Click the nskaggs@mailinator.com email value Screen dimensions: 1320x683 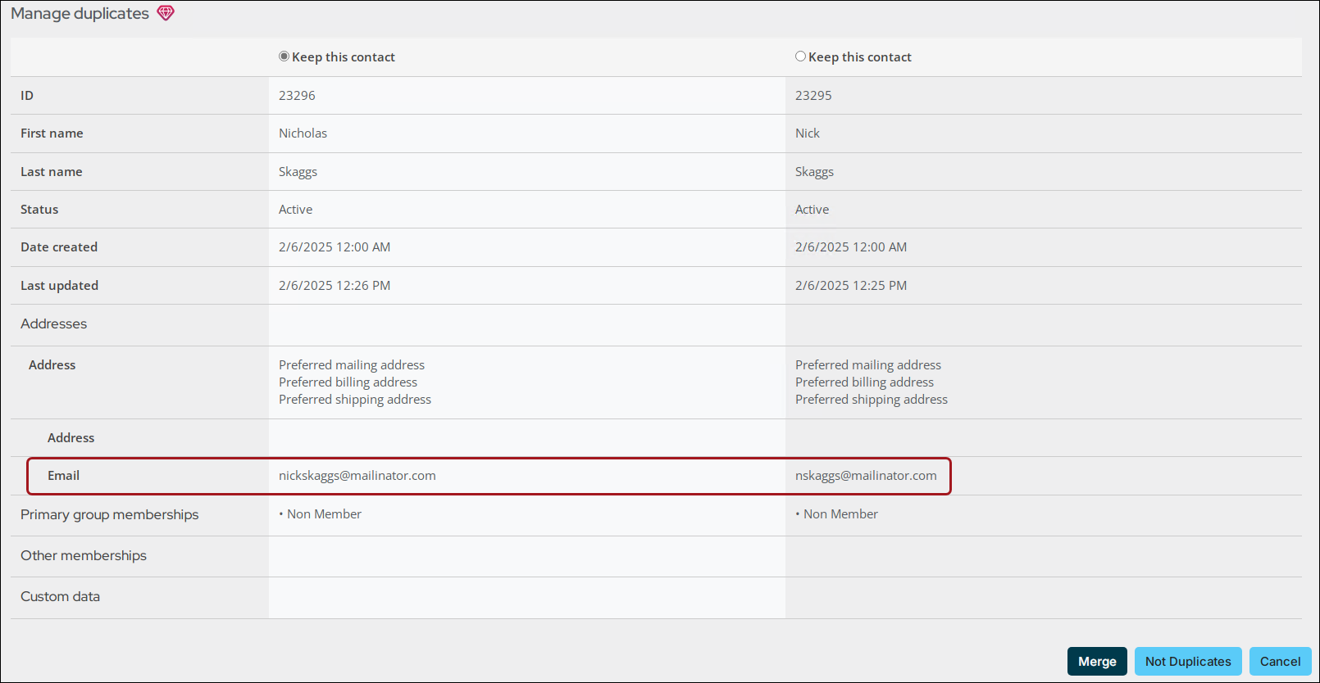pos(865,476)
